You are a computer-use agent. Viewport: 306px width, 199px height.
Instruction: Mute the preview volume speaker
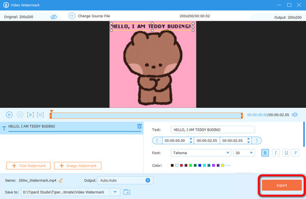[294, 115]
